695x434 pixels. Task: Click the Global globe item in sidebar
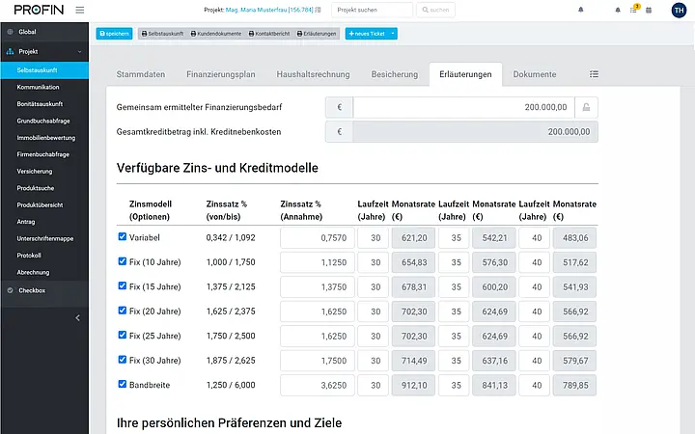click(44, 32)
